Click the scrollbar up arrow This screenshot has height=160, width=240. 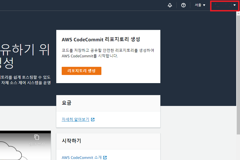click(x=238, y=14)
